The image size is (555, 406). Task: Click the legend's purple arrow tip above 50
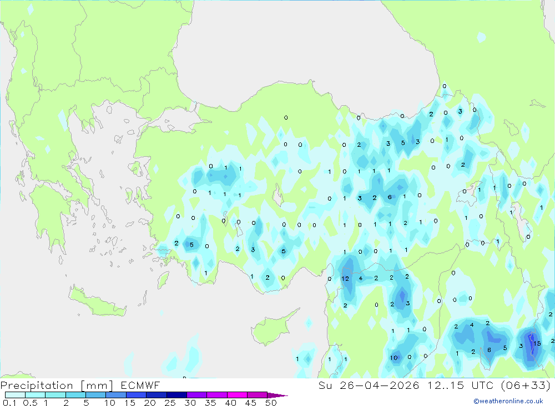click(x=277, y=395)
